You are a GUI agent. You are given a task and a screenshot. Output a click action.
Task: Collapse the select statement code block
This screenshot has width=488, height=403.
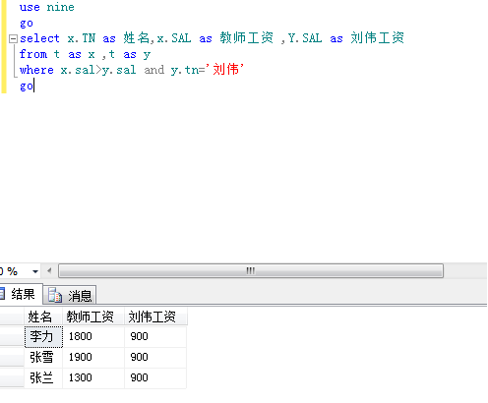click(x=13, y=39)
